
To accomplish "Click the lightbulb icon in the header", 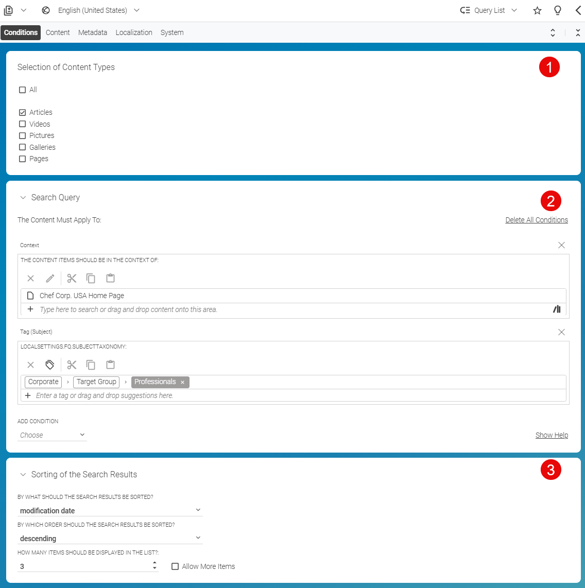I will coord(558,10).
